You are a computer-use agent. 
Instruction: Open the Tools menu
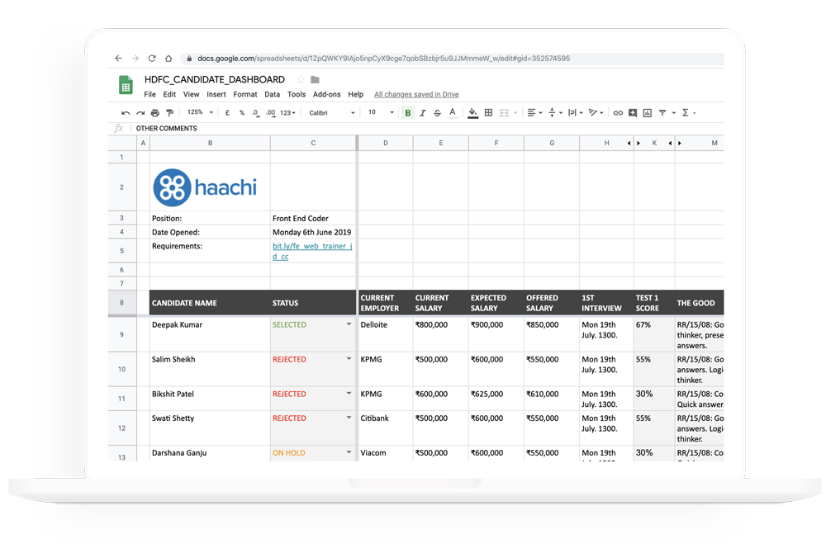[x=296, y=94]
